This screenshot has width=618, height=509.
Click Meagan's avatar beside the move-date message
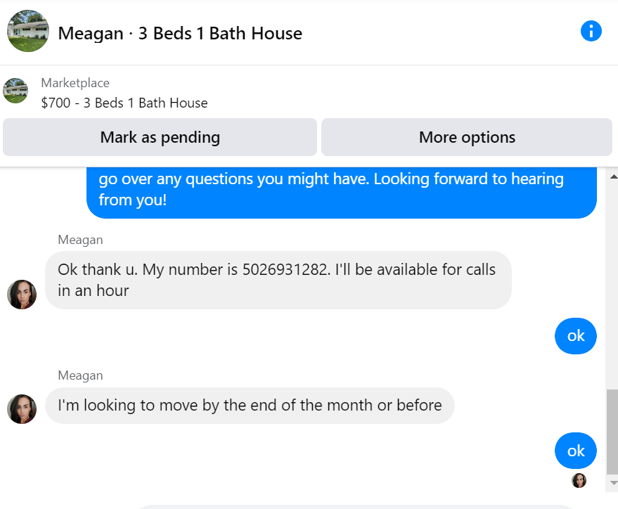coord(22,409)
